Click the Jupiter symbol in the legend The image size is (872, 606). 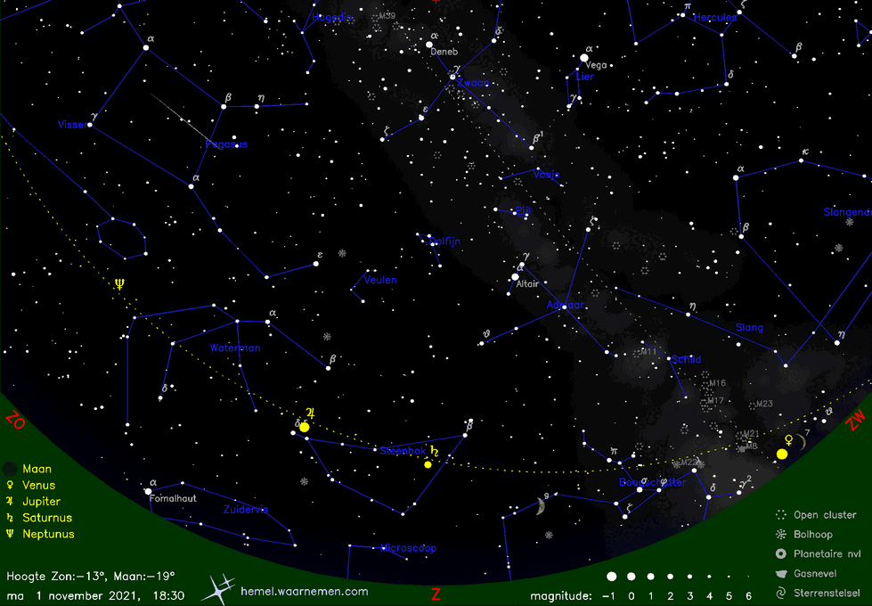click(x=10, y=502)
